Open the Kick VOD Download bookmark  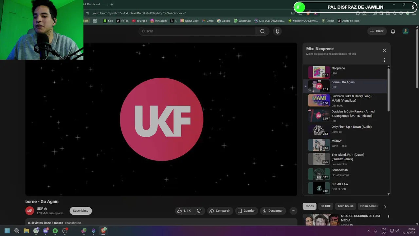click(x=269, y=21)
